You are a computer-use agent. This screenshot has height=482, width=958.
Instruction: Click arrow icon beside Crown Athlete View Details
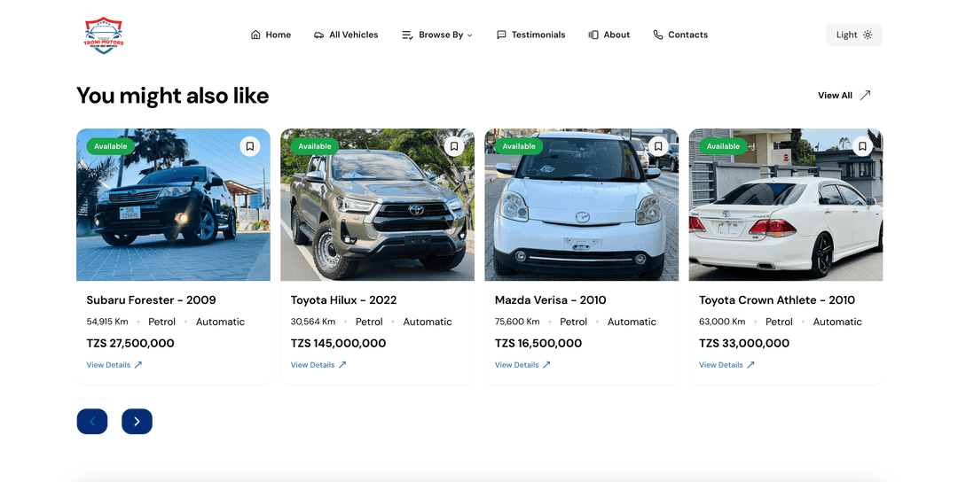750,365
